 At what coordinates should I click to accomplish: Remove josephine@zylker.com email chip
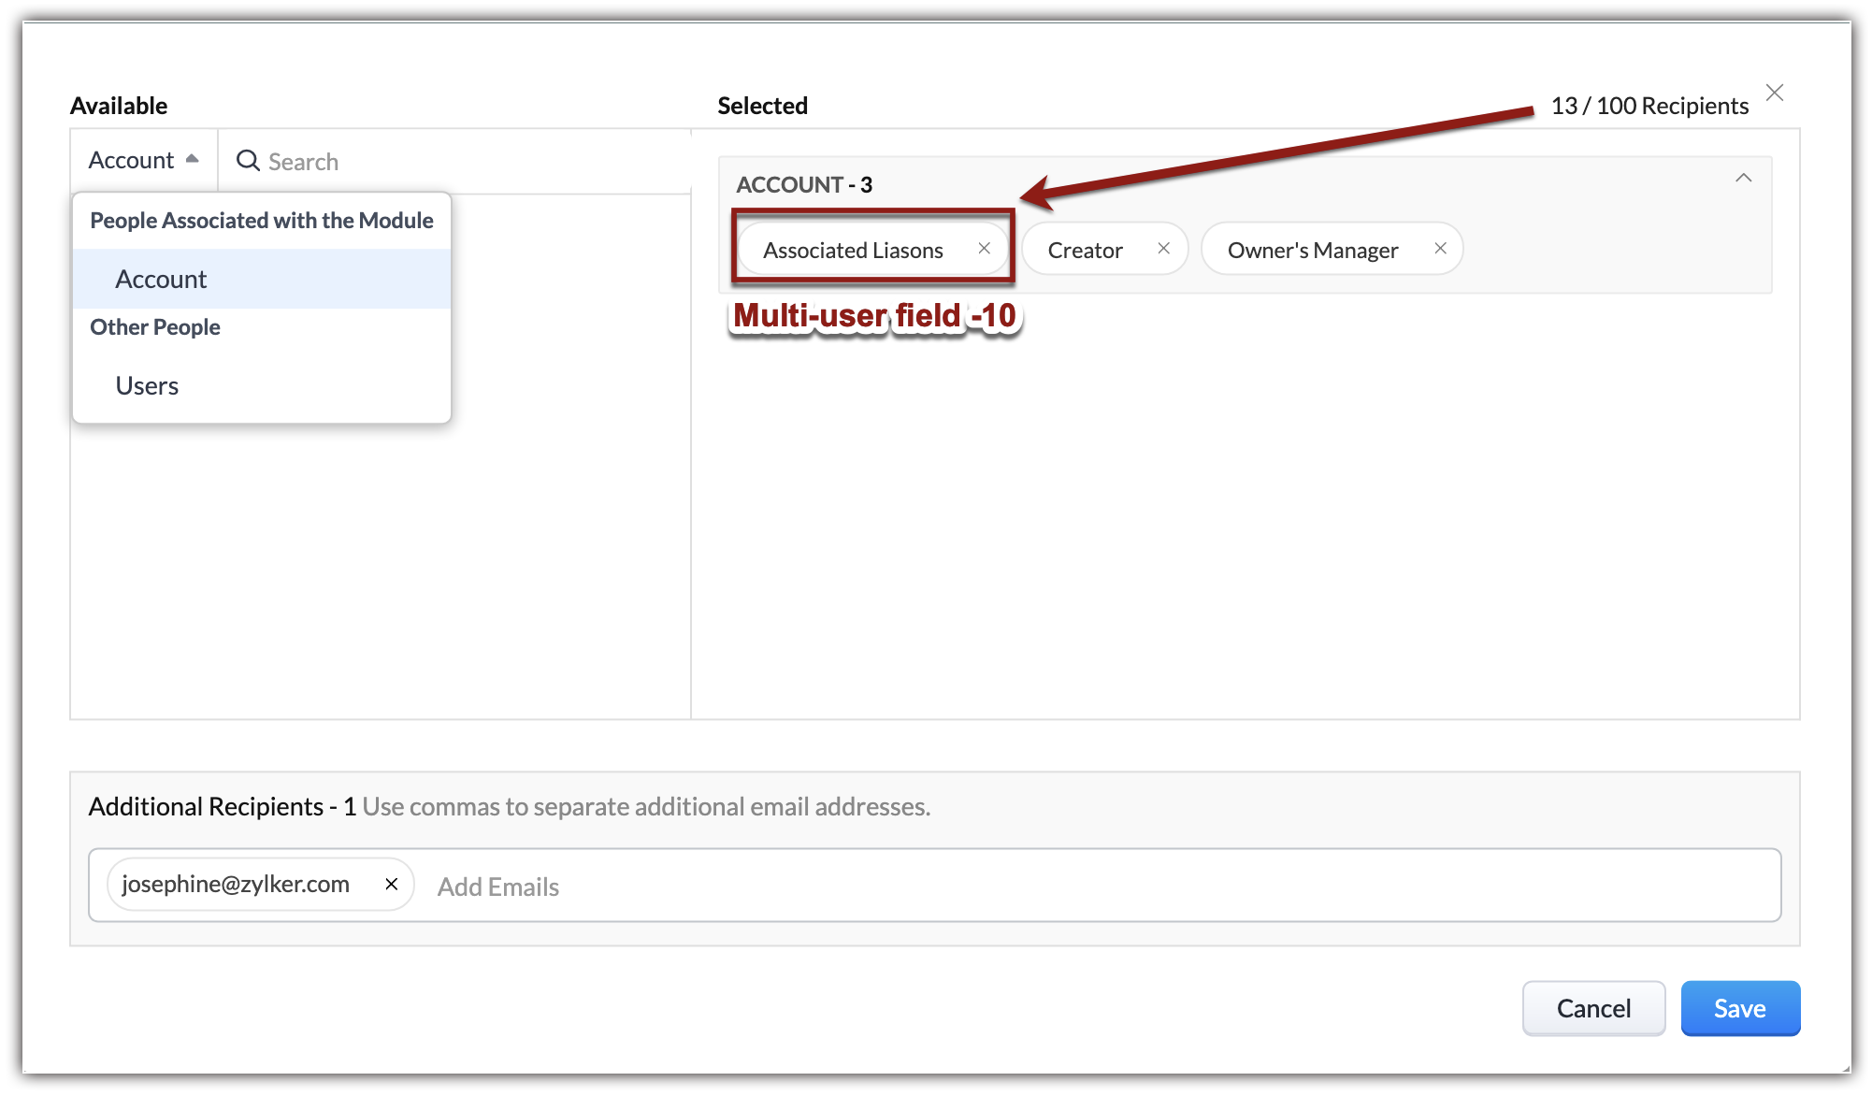pos(392,884)
